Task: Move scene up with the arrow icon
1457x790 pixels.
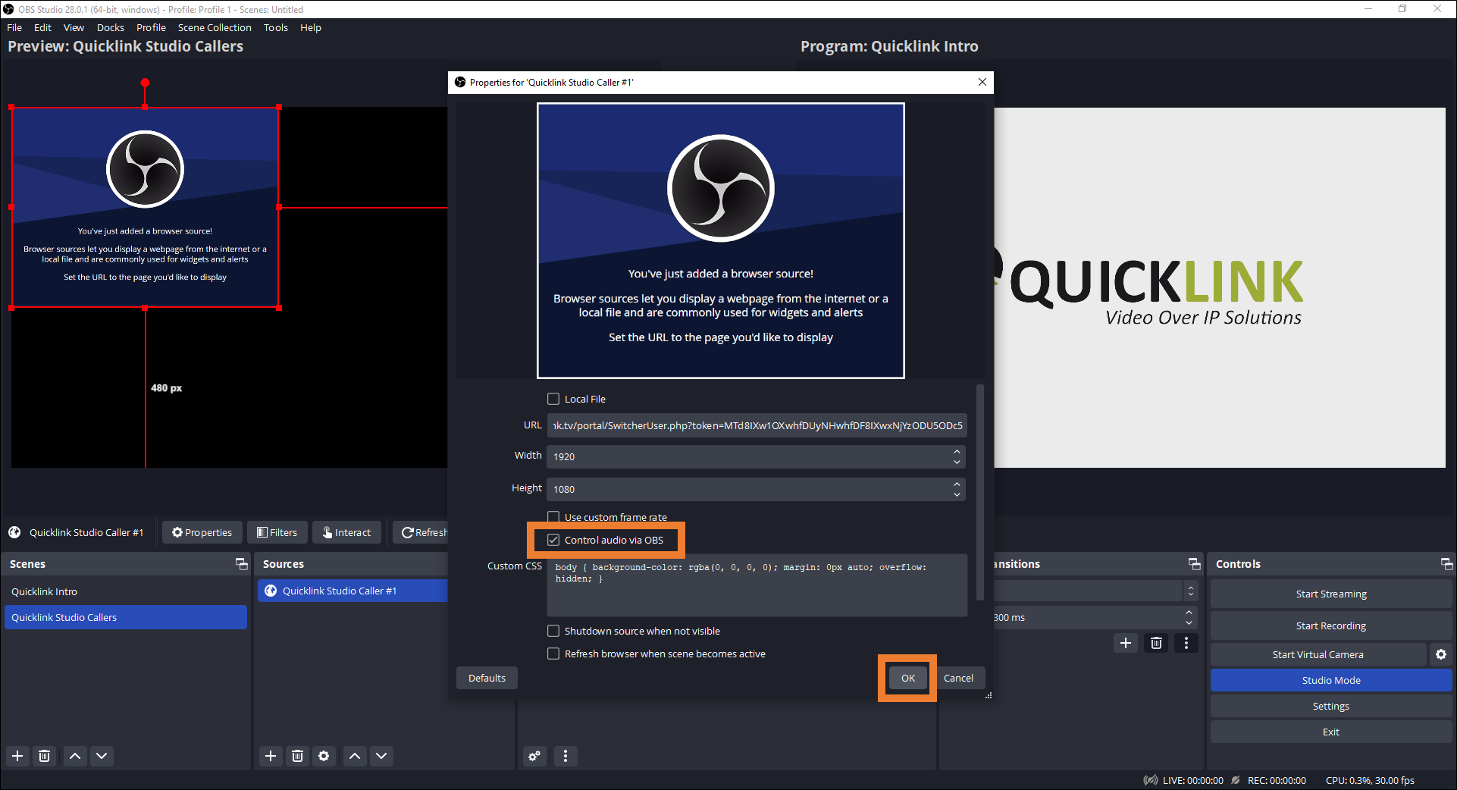Action: click(x=74, y=756)
